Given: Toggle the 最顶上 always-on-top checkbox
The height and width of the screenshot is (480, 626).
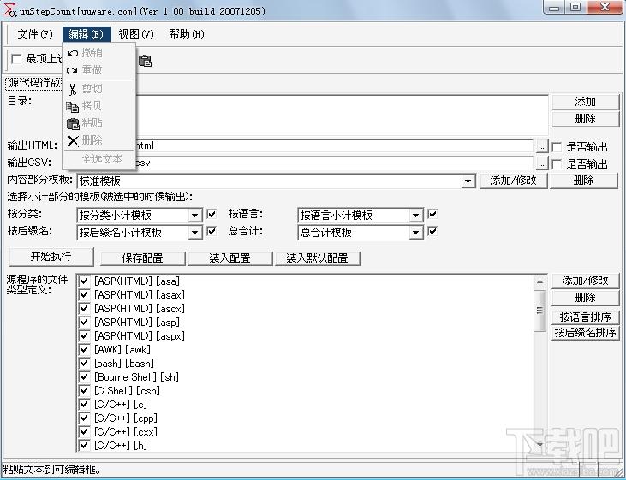Looking at the screenshot, I should (16, 59).
